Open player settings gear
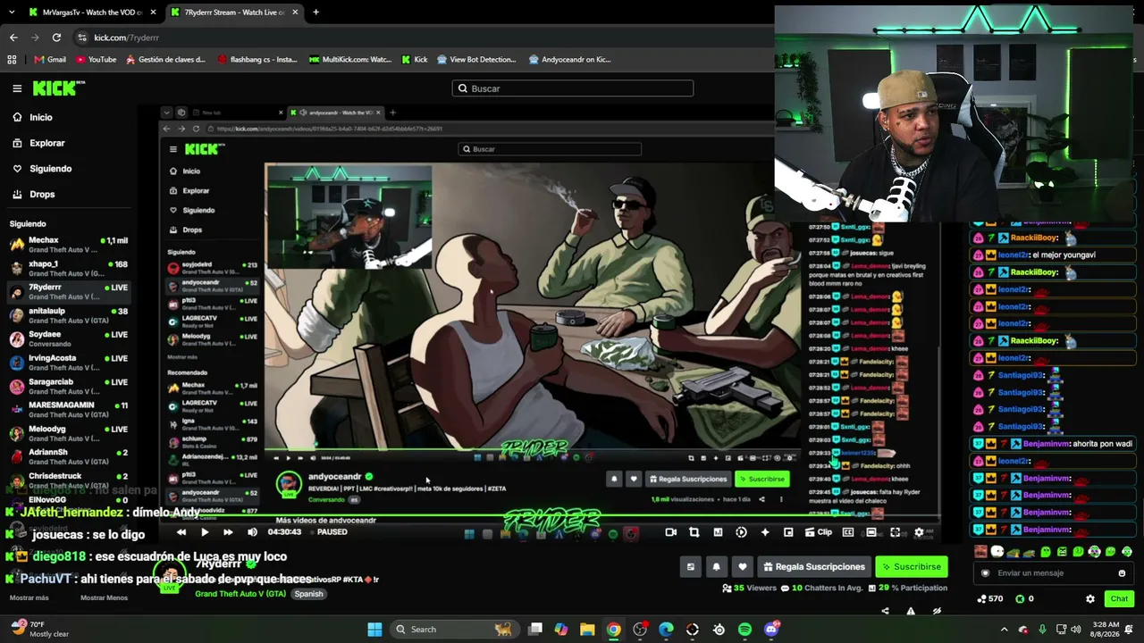1144x643 pixels. point(919,532)
